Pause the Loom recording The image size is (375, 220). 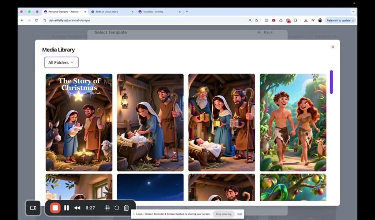coord(67,208)
